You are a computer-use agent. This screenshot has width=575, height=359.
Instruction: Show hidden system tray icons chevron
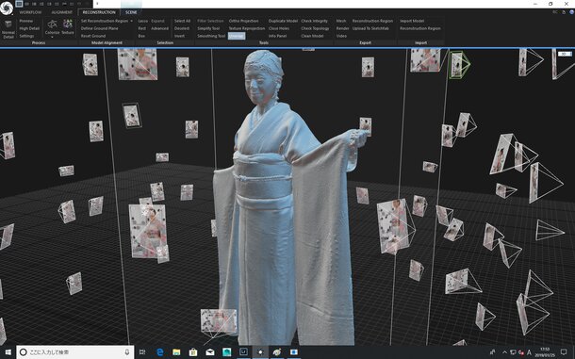504,352
